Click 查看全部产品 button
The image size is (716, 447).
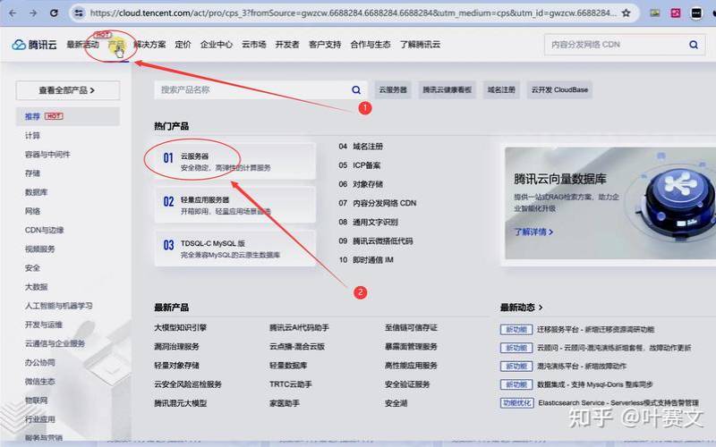point(68,90)
